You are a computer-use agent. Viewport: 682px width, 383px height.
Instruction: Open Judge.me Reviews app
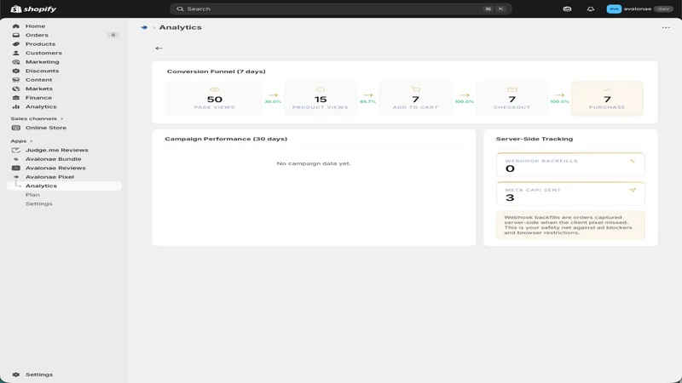coord(56,150)
